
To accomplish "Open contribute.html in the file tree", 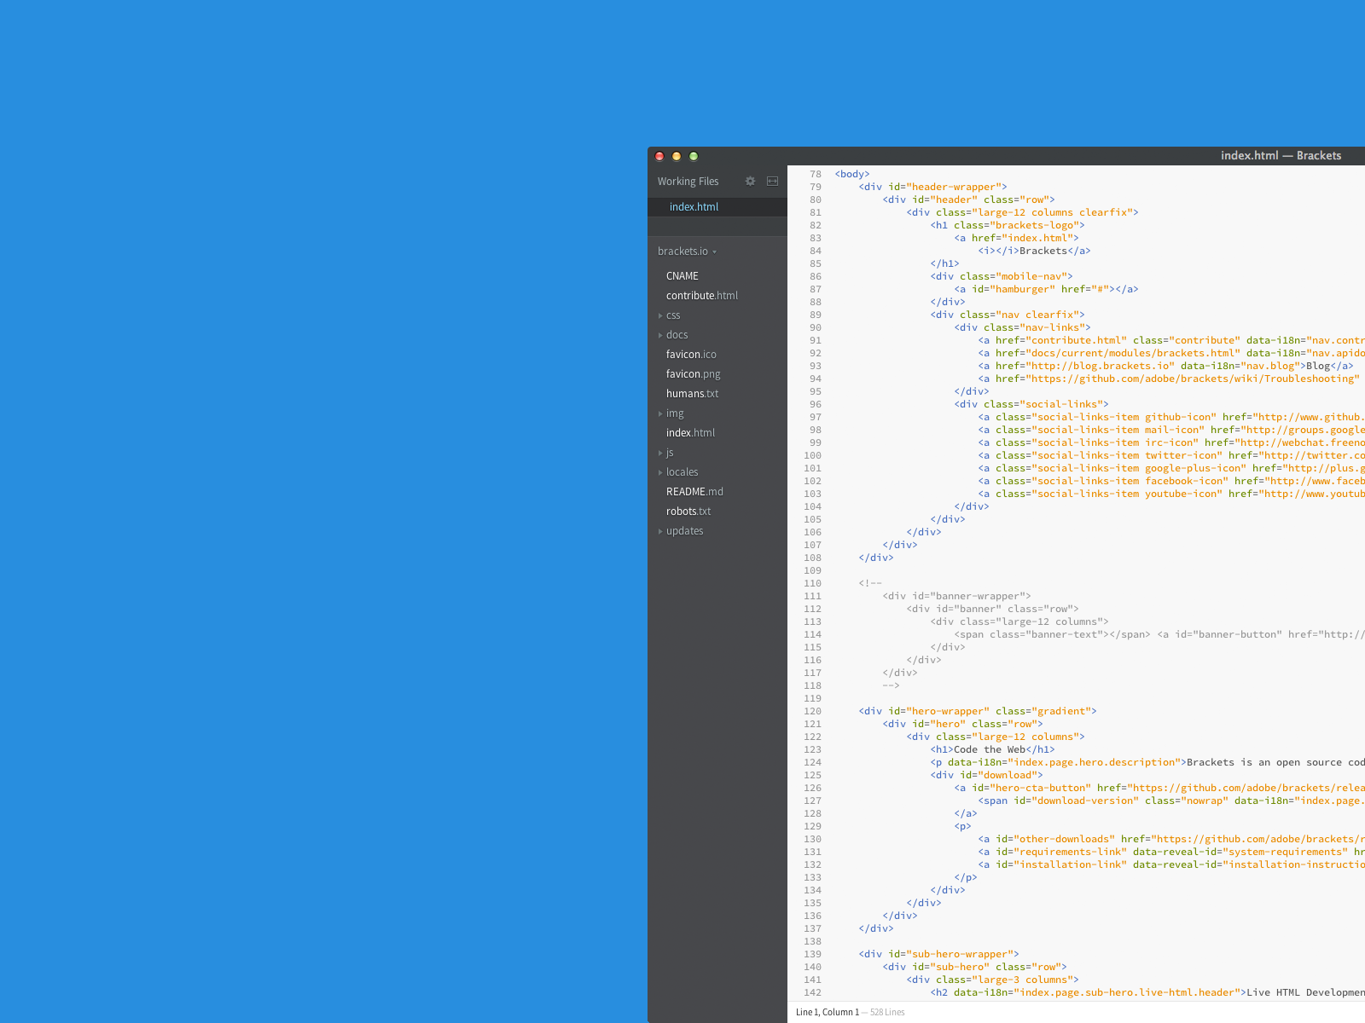I will coord(702,296).
